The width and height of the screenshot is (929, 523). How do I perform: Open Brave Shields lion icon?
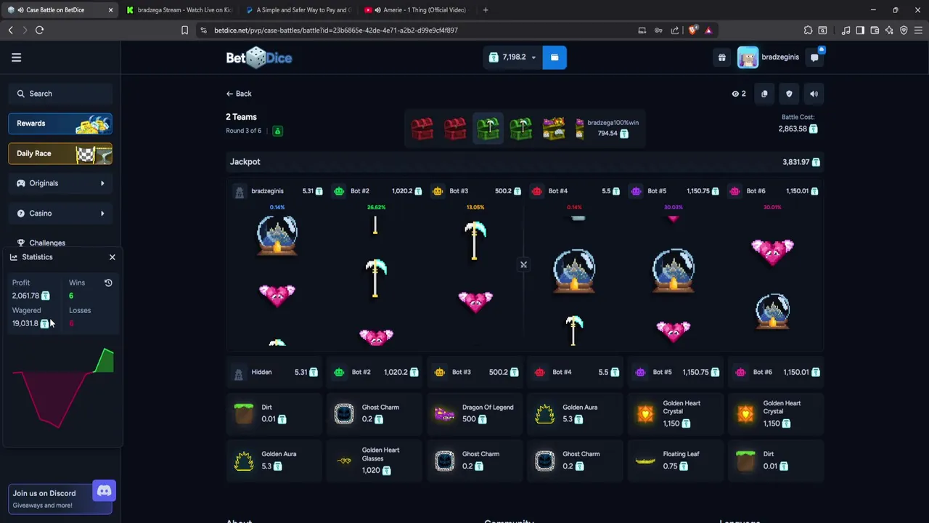692,31
